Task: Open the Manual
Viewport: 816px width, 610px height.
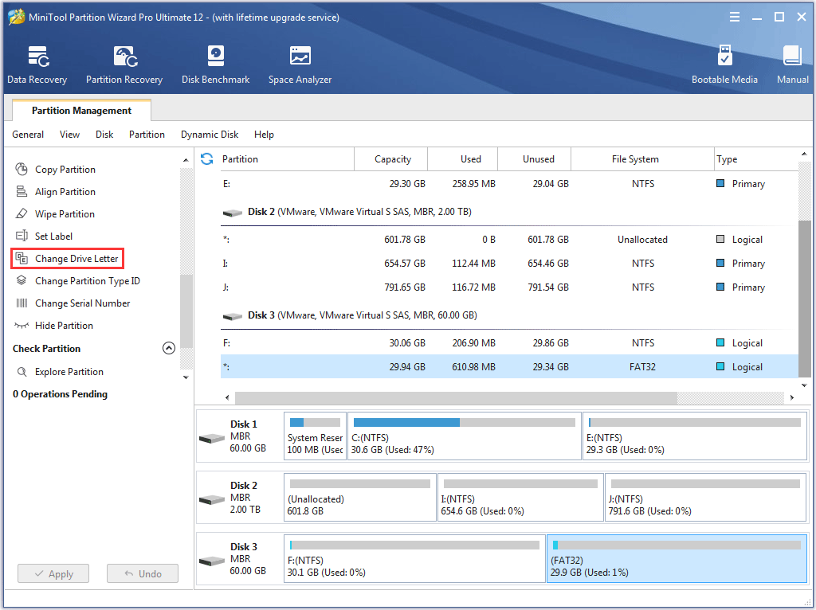Action: (793, 65)
